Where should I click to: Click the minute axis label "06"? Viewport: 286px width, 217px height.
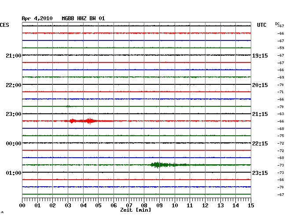click(x=114, y=206)
